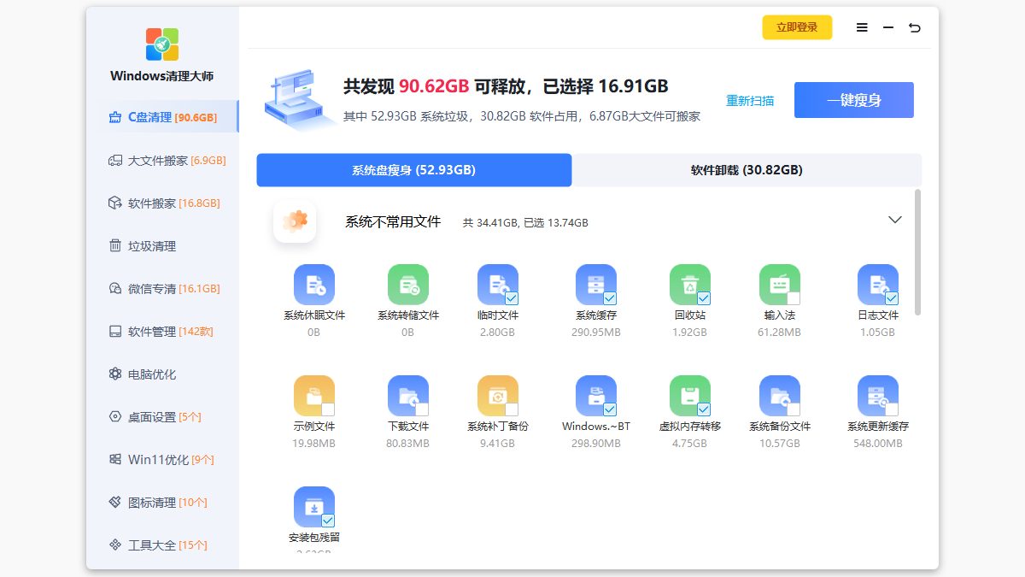Check the 系统更新缓存 checkbox
Image resolution: width=1025 pixels, height=577 pixels.
coord(892,409)
